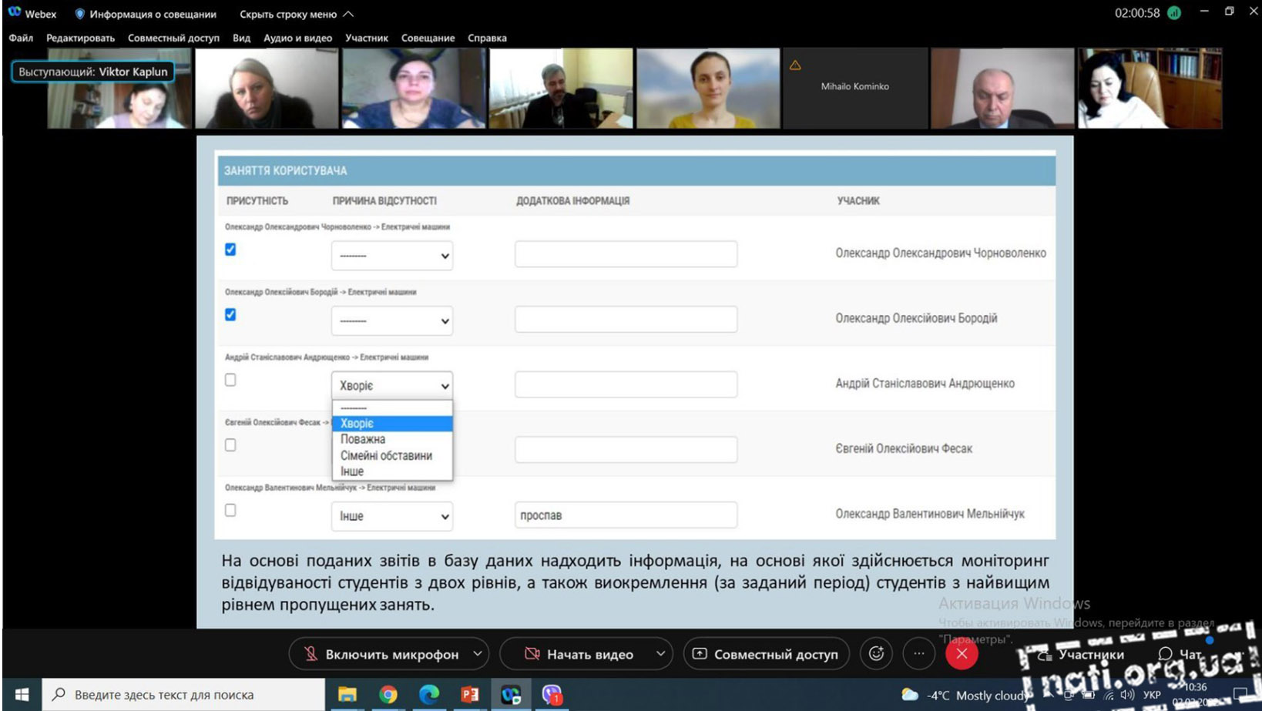Viewport: 1262px width, 711px height.
Task: Click Скрыть строку меню button
Action: pyautogui.click(x=296, y=14)
